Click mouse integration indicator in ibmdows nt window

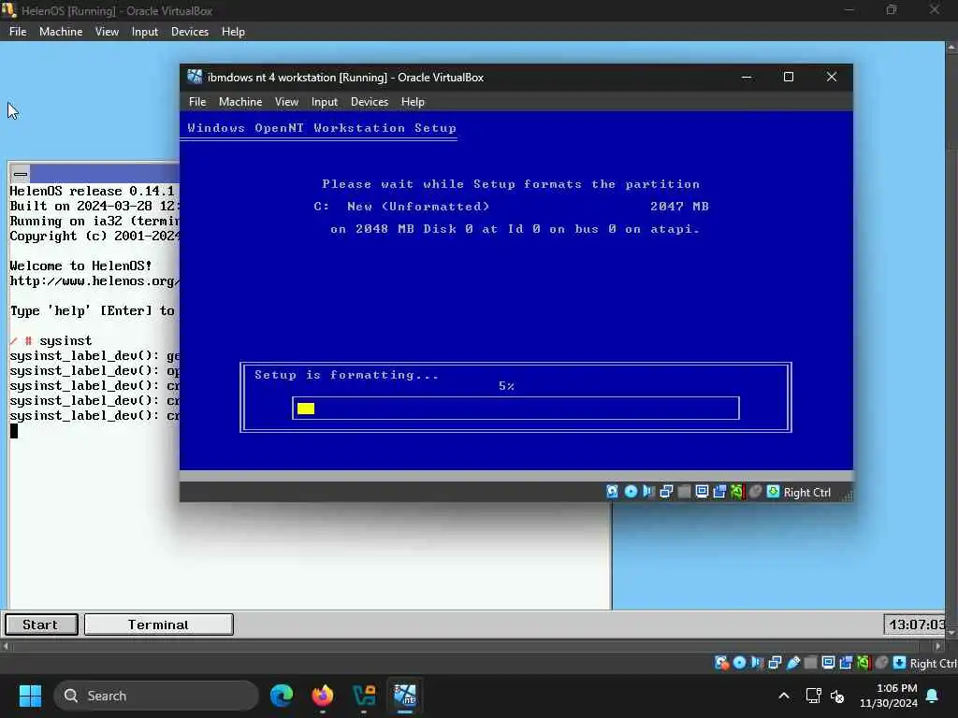click(756, 492)
